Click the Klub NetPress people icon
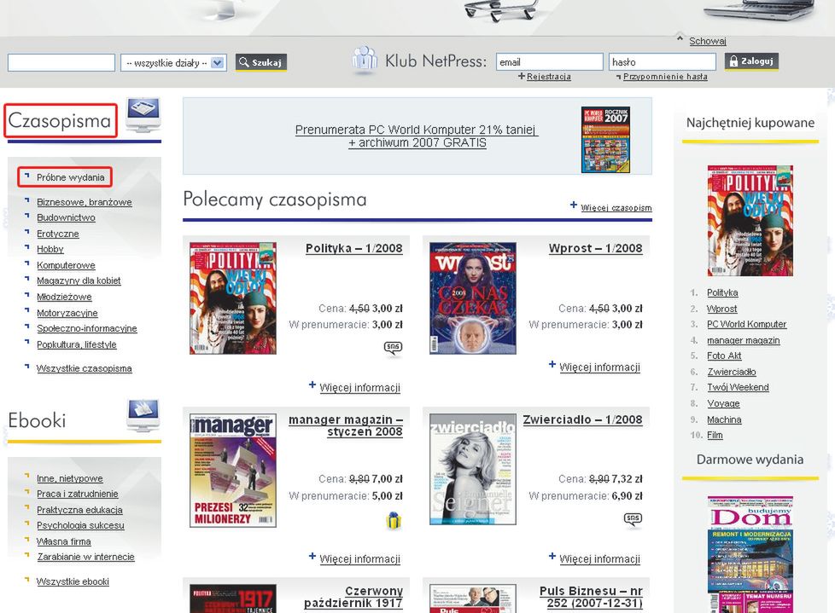 click(365, 60)
